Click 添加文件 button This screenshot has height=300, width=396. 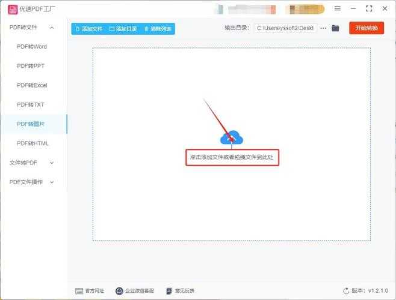[89, 29]
